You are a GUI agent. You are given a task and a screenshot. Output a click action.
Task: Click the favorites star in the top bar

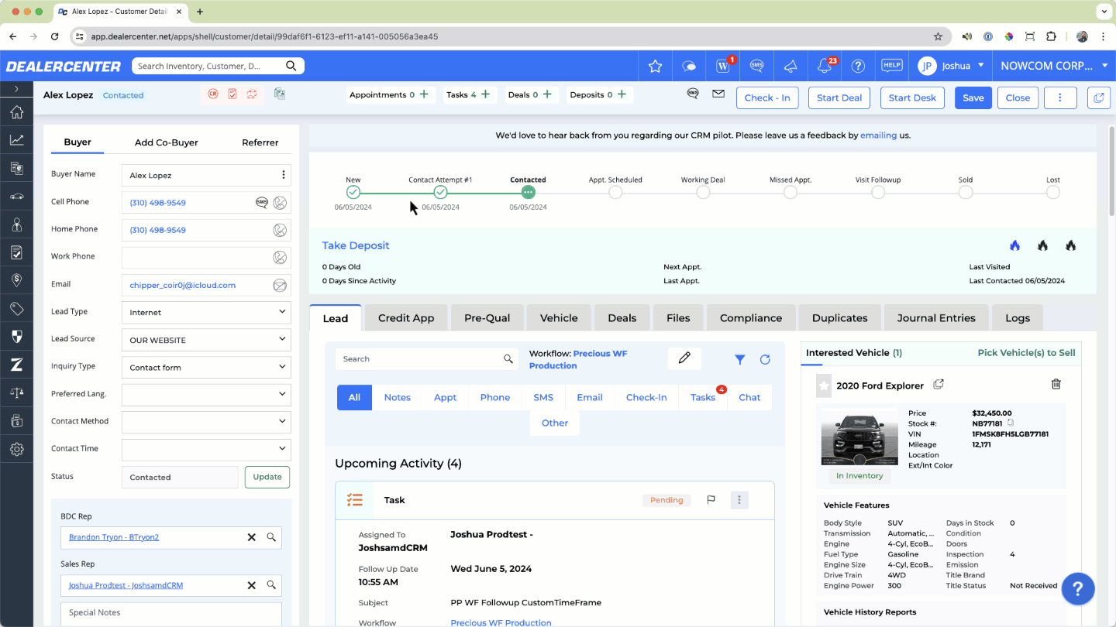[655, 66]
